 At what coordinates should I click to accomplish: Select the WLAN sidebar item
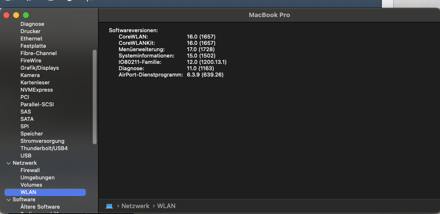click(x=28, y=192)
